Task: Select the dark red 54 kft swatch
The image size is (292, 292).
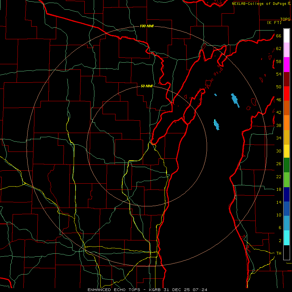Action: [x=286, y=79]
